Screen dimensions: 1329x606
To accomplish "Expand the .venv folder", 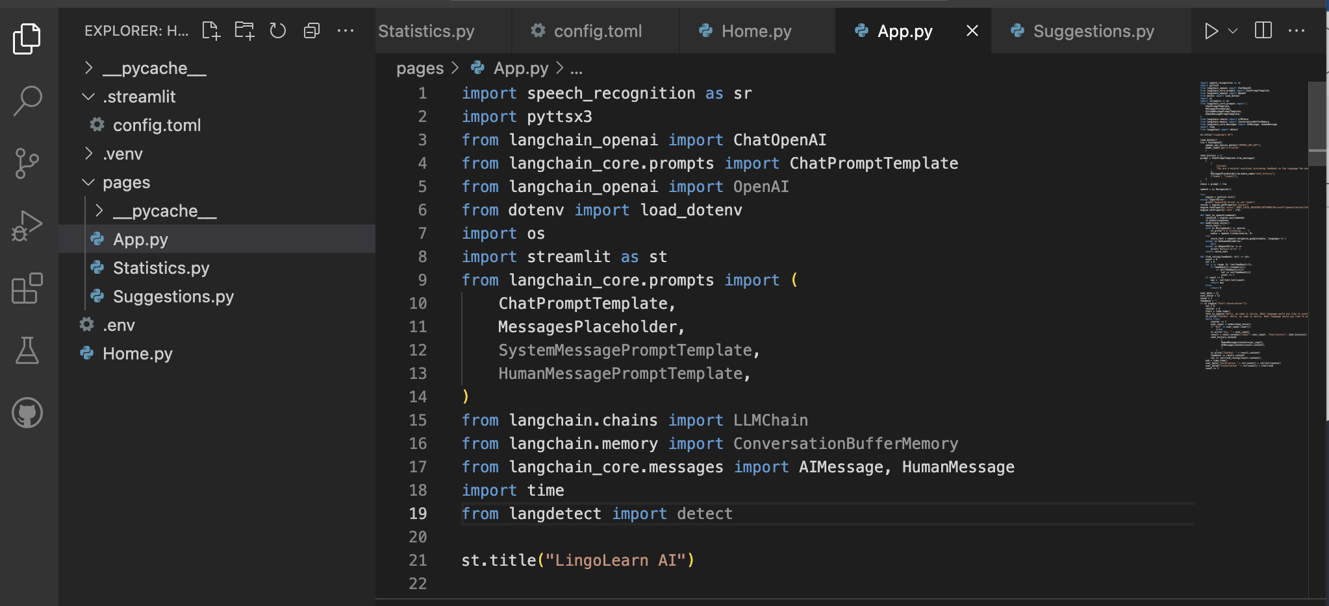I will click(89, 154).
